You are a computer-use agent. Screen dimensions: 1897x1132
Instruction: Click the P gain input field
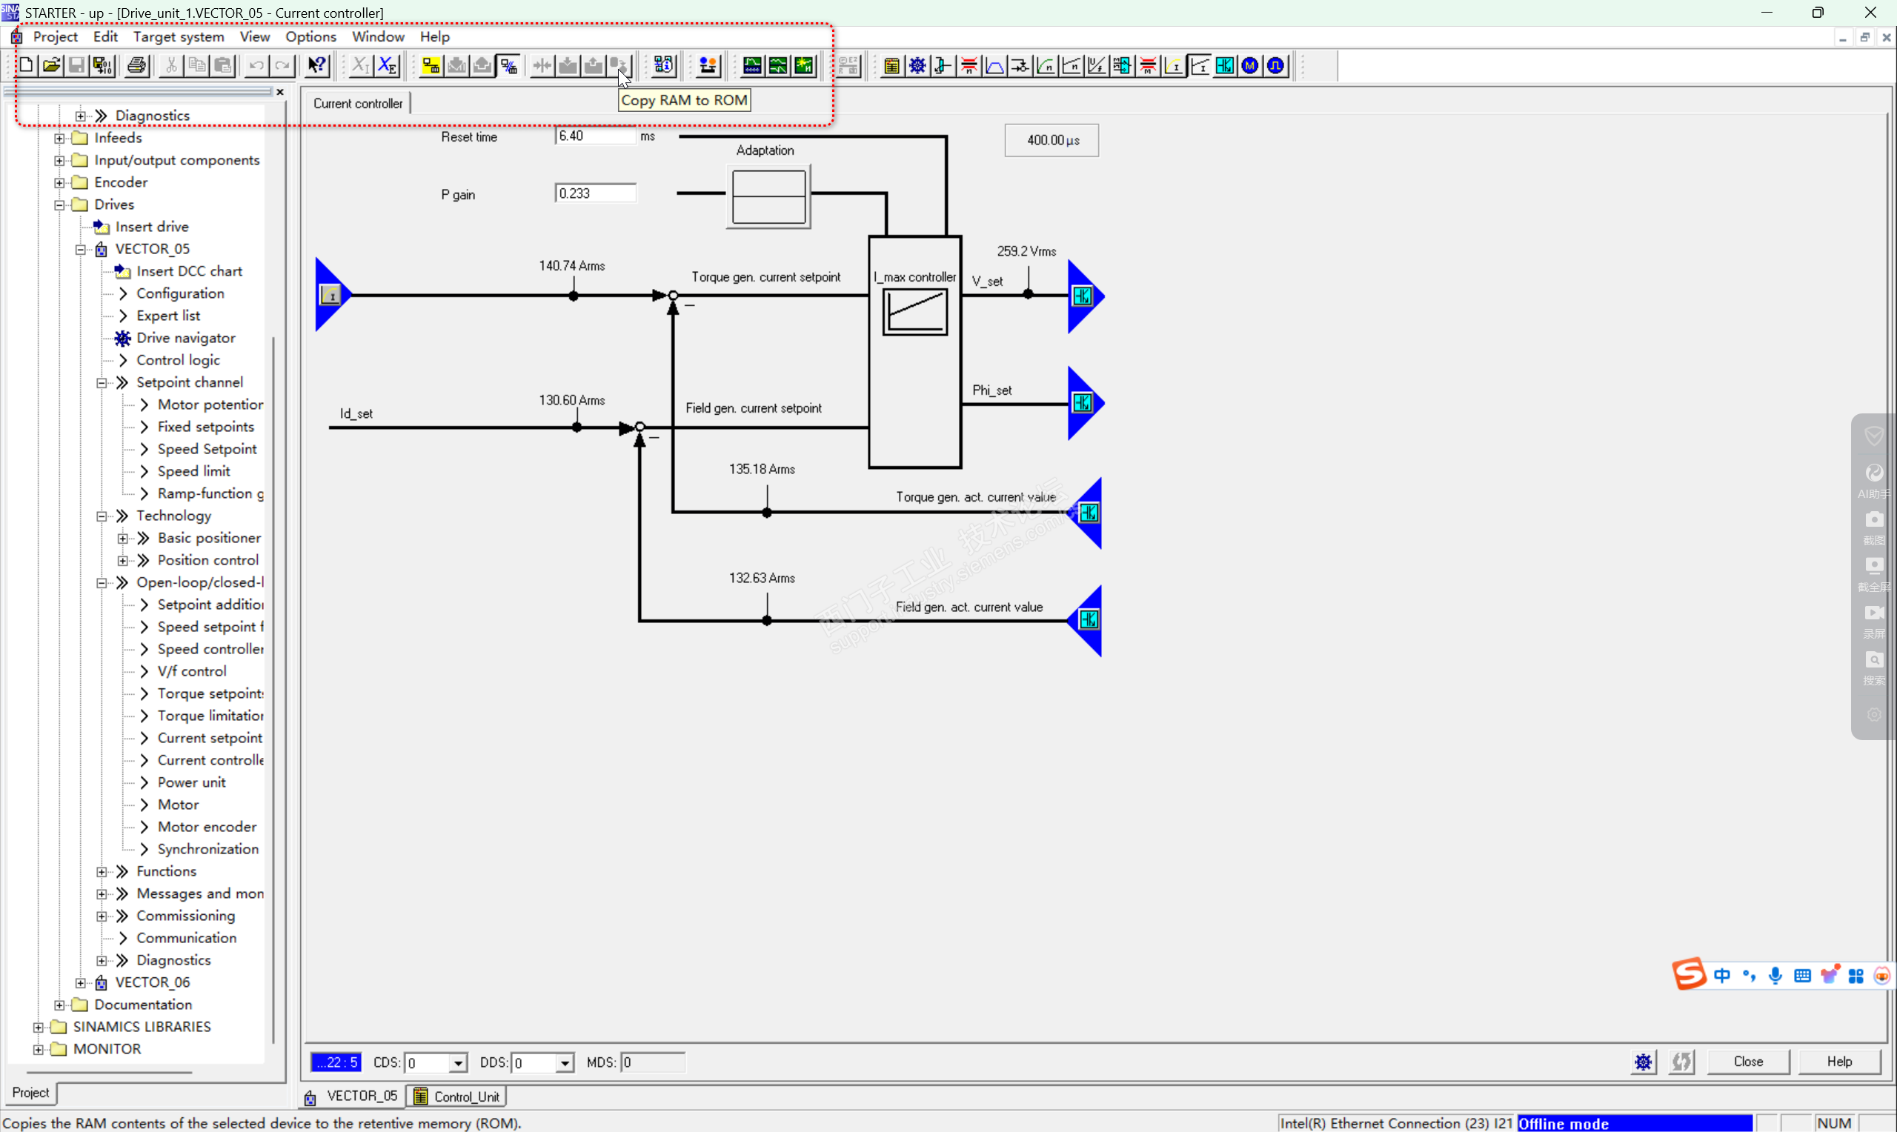pyautogui.click(x=595, y=194)
